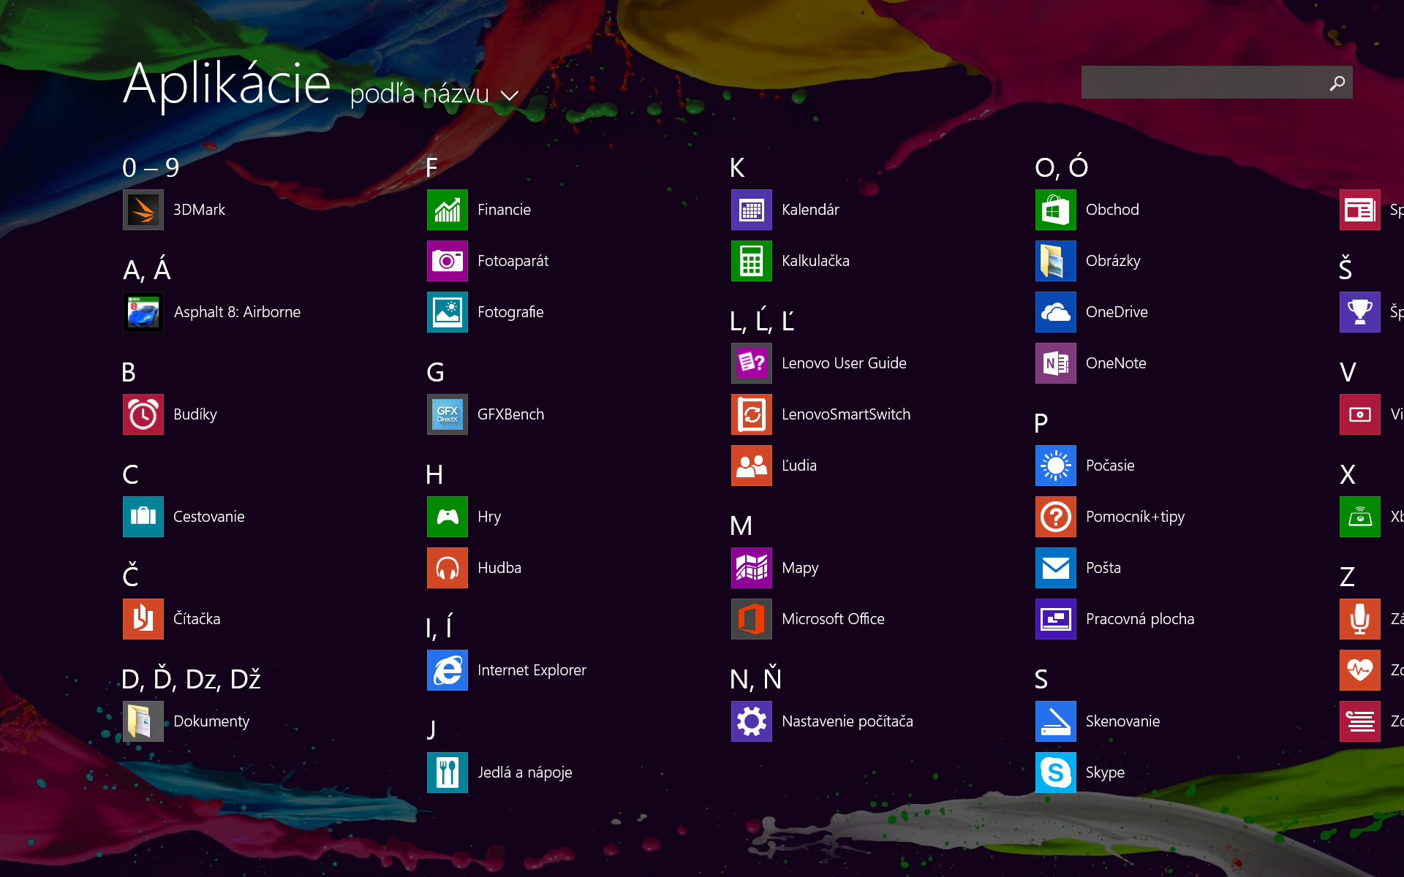Select the 'P' group header

coord(1041,423)
